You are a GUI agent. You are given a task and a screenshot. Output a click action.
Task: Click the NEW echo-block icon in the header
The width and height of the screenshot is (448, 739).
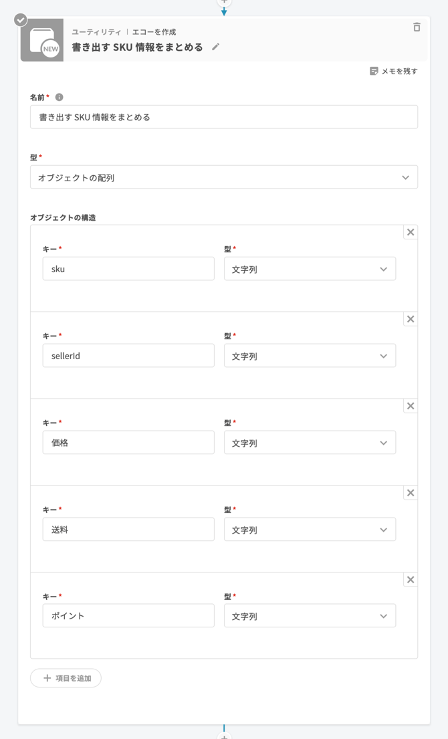click(x=42, y=40)
